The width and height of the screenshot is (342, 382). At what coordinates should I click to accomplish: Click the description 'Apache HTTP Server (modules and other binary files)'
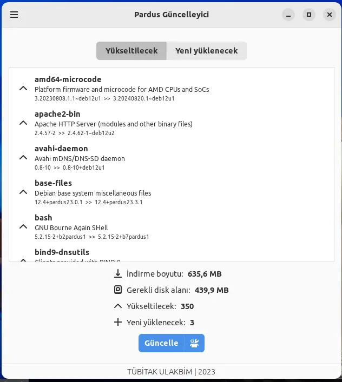tap(114, 124)
